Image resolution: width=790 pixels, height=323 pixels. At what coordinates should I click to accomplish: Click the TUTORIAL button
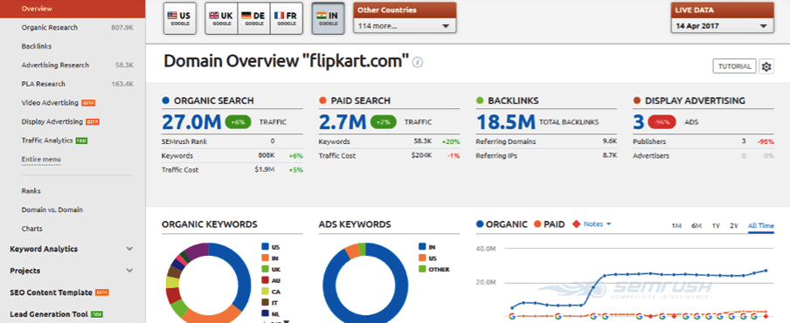pyautogui.click(x=735, y=66)
